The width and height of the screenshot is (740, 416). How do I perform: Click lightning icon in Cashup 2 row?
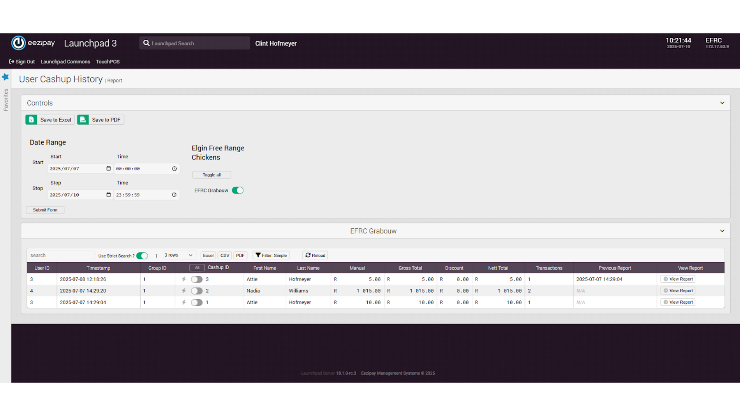[184, 291]
